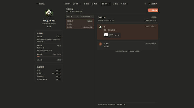Download the od.png attachment

click(x=119, y=35)
